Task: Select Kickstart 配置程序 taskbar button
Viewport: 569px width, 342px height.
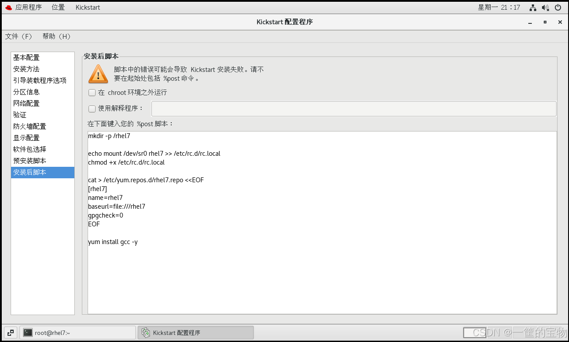Action: coord(196,333)
